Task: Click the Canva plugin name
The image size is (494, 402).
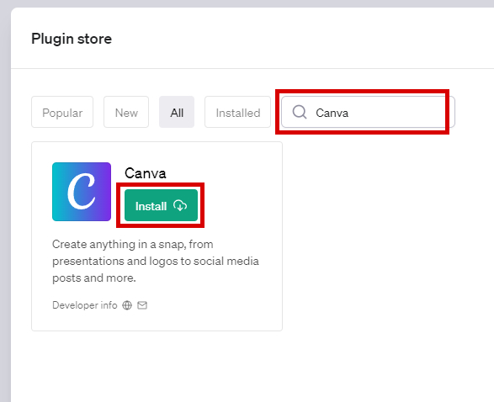Action: pyautogui.click(x=146, y=173)
